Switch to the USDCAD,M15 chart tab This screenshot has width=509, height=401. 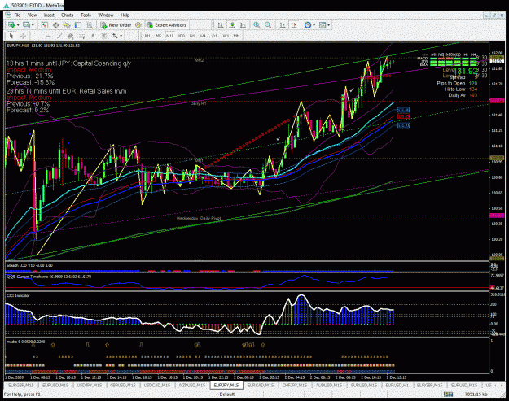157,385
